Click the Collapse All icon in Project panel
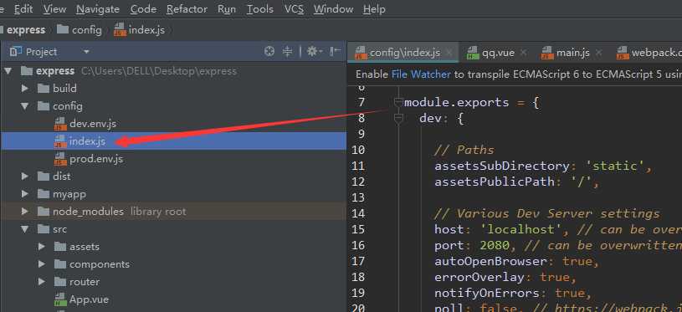682x312 pixels. point(288,52)
